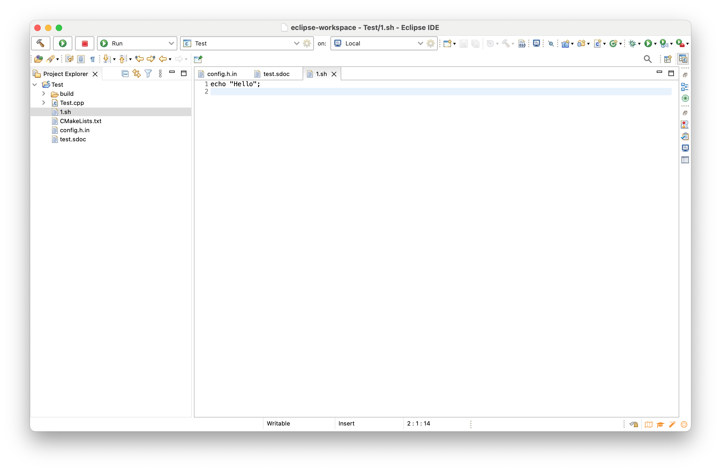Toggle Show Whitespace Characters
Viewport: 721px width, 471px height.
click(x=92, y=59)
